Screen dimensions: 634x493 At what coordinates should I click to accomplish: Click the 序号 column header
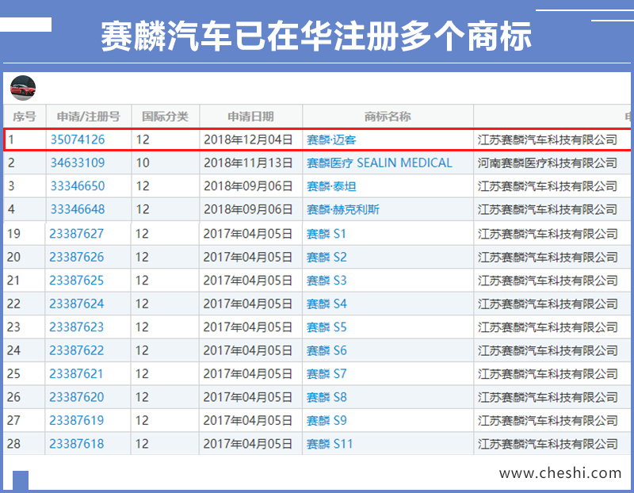click(x=25, y=117)
